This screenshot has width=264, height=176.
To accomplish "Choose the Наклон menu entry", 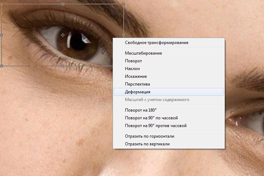I will coord(169,69).
